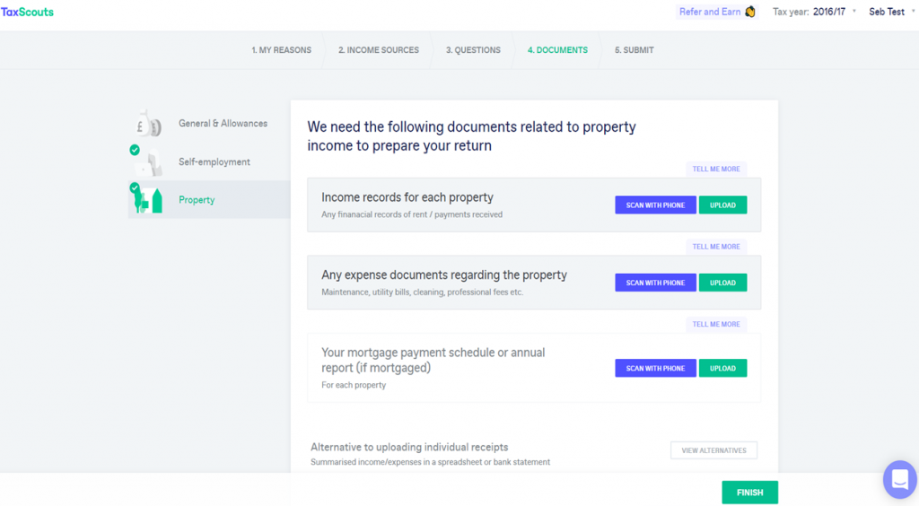This screenshot has height=506, width=919.
Task: Click the green checkmark on Self-employment
Action: click(x=135, y=150)
